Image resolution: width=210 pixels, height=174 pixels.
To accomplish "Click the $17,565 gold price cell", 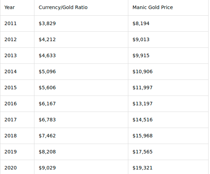I will 168,152.
